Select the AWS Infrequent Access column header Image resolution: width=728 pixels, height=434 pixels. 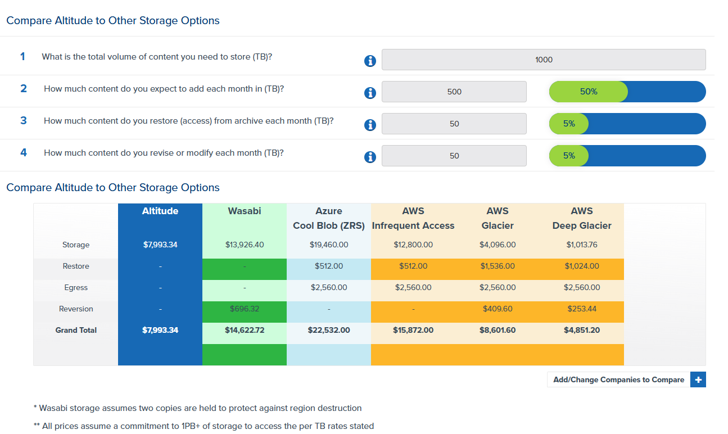(x=413, y=219)
